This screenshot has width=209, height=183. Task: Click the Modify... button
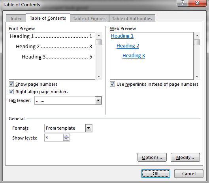[185, 157]
